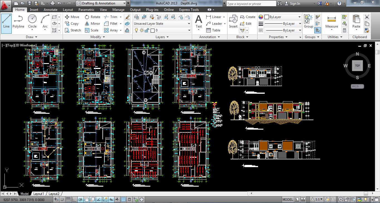The height and width of the screenshot is (203, 380).
Task: Switch to the Annotate ribbon tab
Action: (51, 9)
